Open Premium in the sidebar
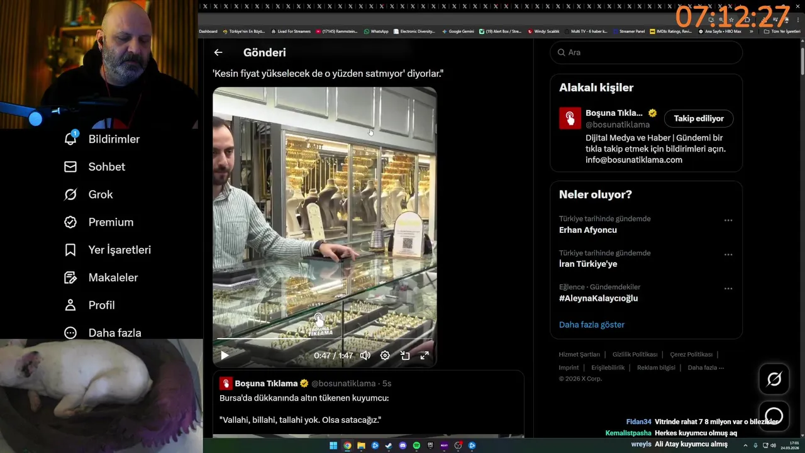 (99, 222)
